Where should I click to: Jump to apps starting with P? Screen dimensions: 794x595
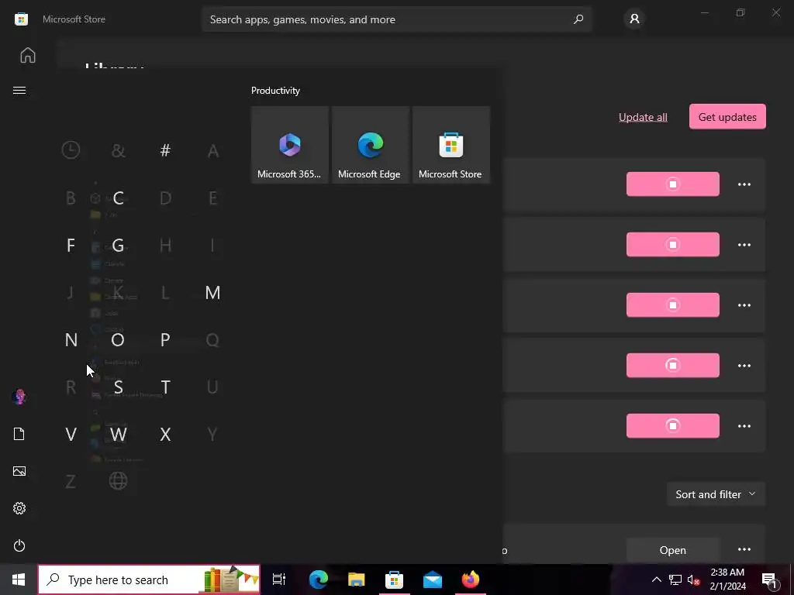tap(165, 340)
